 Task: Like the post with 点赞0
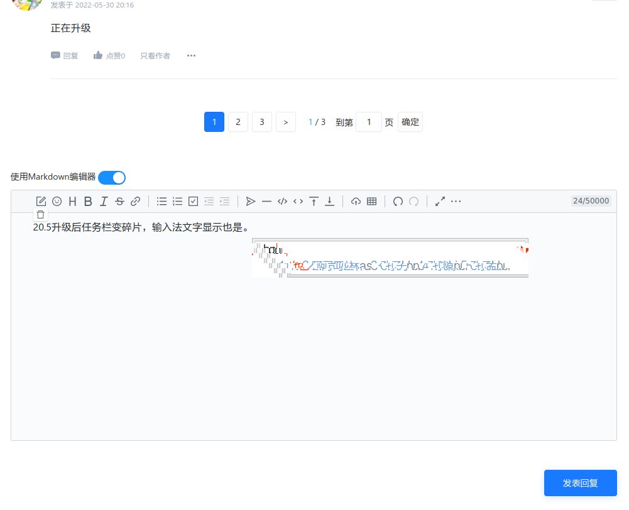coord(109,55)
